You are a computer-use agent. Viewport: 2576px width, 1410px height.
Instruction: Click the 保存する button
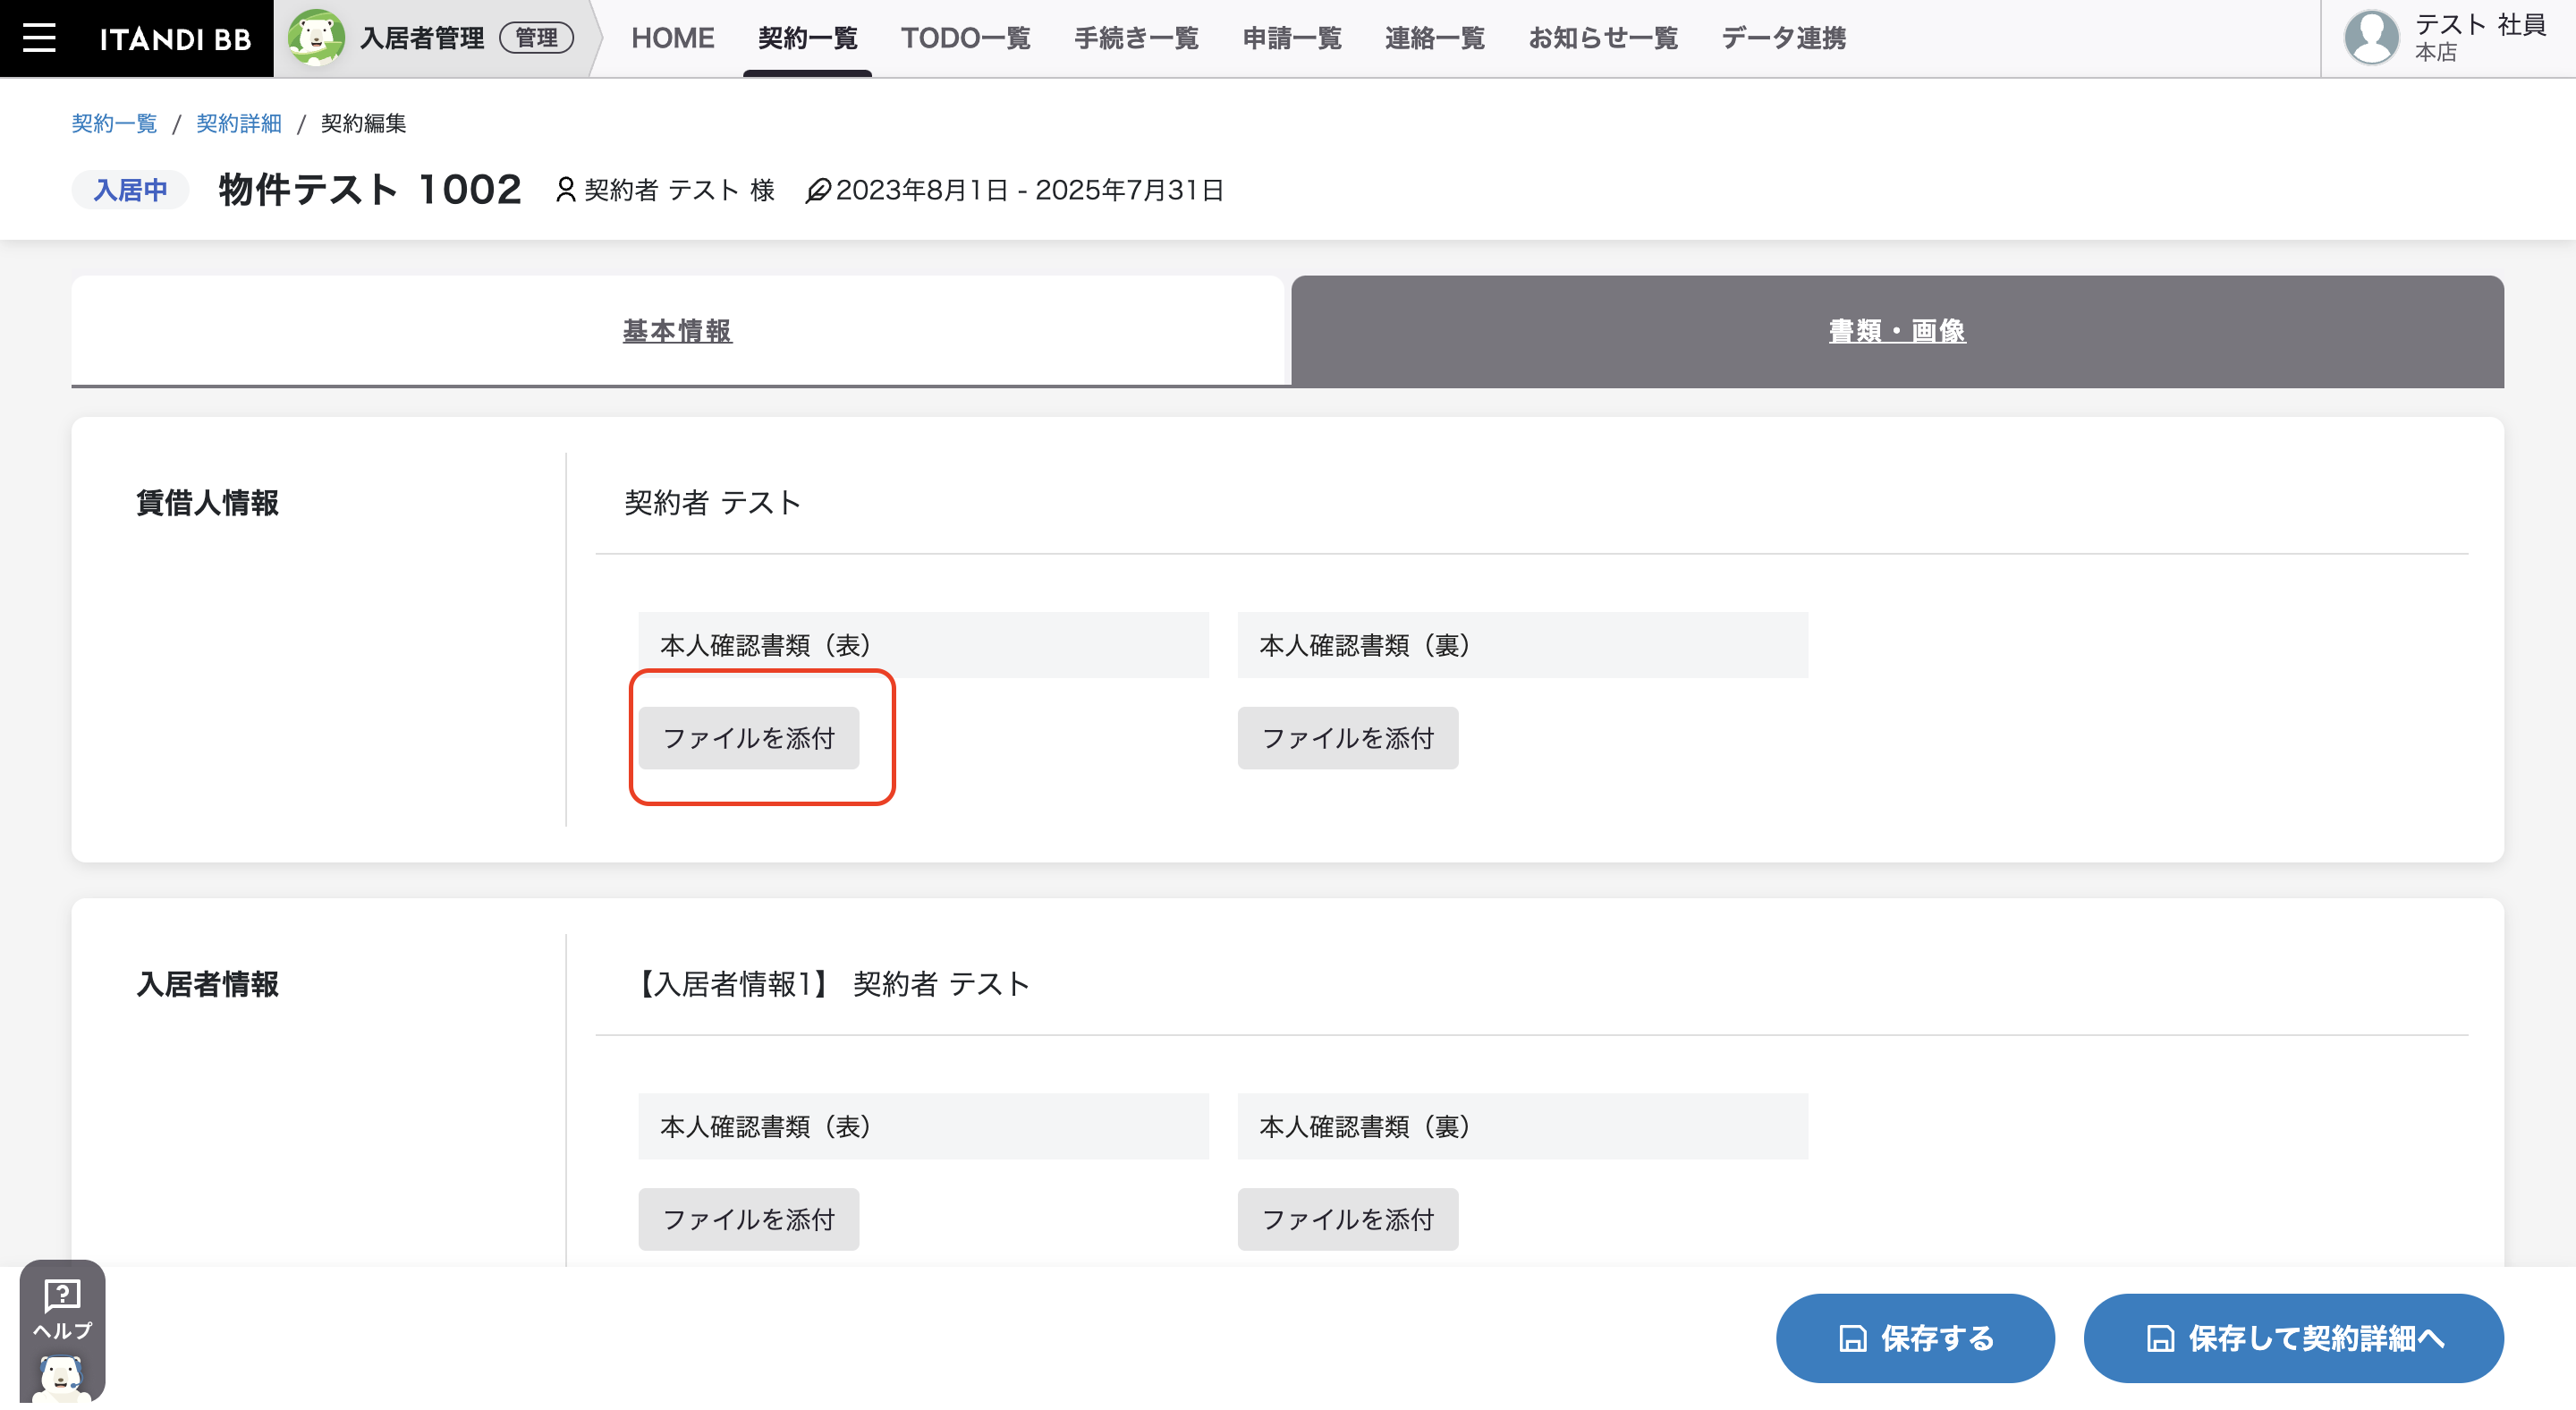coord(1915,1338)
